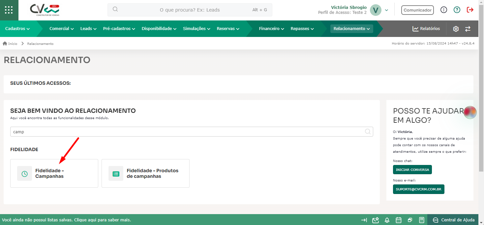
Task: Open the Central de Ajuda button
Action: (453, 220)
